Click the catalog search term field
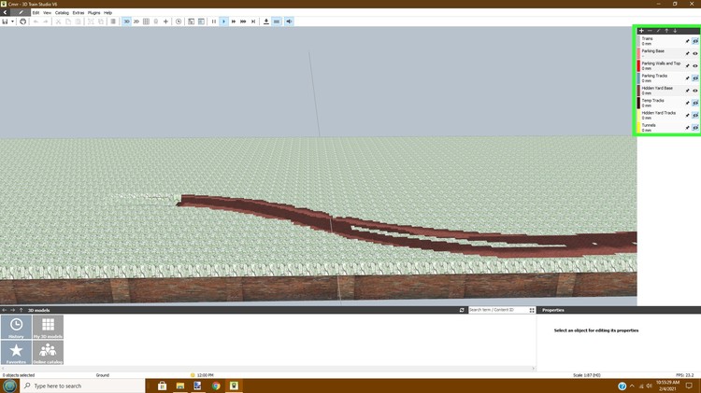The height and width of the screenshot is (393, 701). point(497,310)
